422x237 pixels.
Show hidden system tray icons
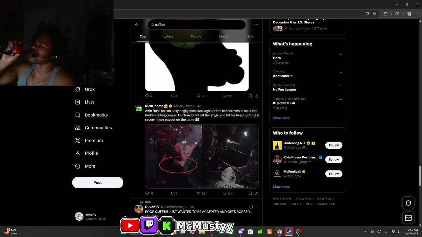pos(365,232)
